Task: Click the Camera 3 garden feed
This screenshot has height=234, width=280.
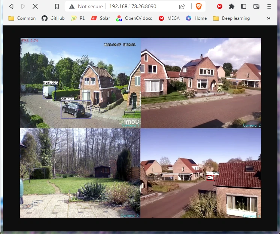Action: 80,173
